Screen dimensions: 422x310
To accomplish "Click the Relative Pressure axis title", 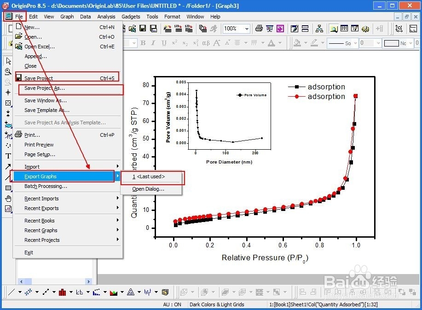I will [x=265, y=258].
